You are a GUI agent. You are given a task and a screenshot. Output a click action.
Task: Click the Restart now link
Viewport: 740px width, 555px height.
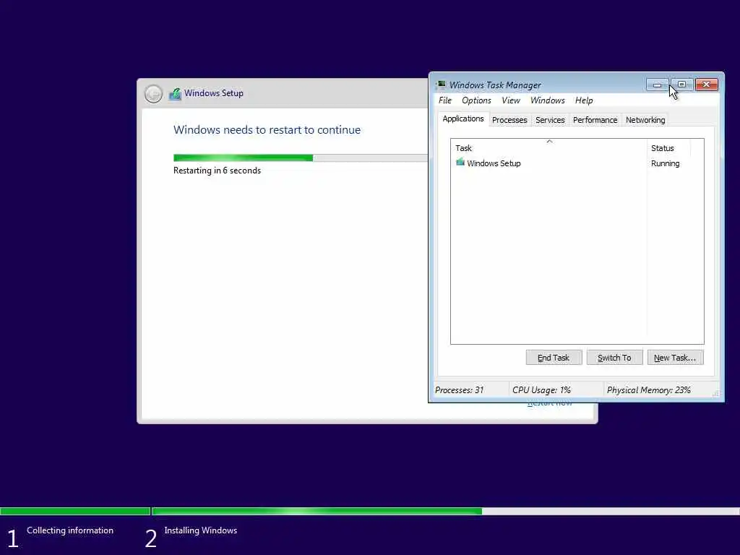click(x=550, y=404)
